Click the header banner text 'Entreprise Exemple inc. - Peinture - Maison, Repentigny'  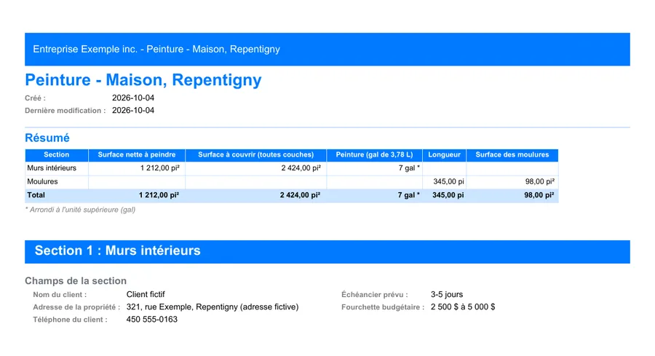[156, 50]
